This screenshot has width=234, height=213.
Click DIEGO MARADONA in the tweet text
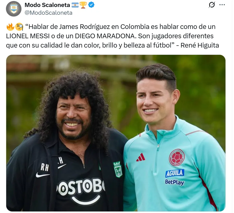105,36
